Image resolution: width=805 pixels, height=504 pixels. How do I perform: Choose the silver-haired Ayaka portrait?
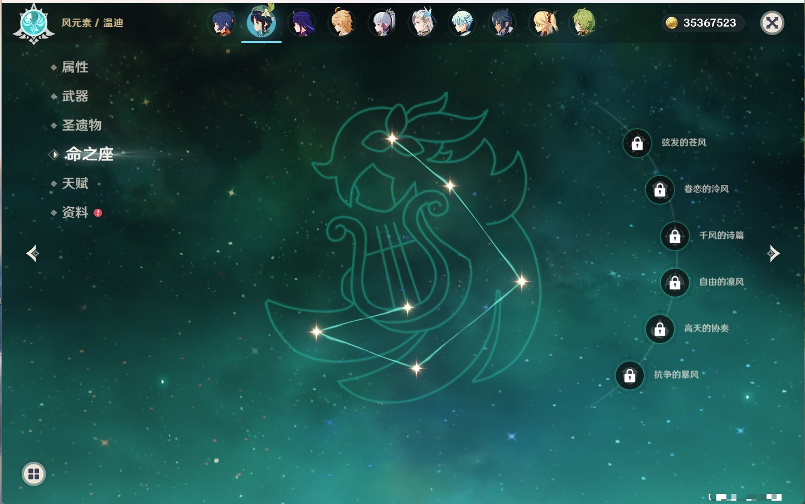[382, 23]
